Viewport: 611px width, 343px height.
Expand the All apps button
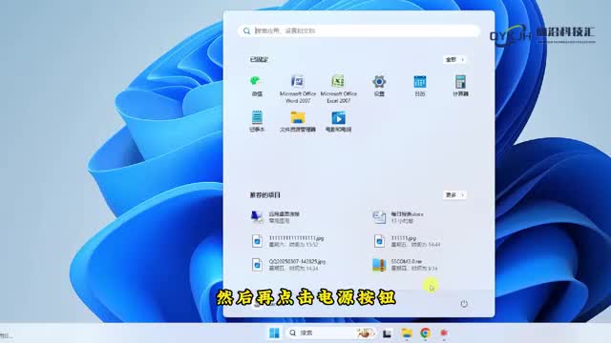coord(454,59)
